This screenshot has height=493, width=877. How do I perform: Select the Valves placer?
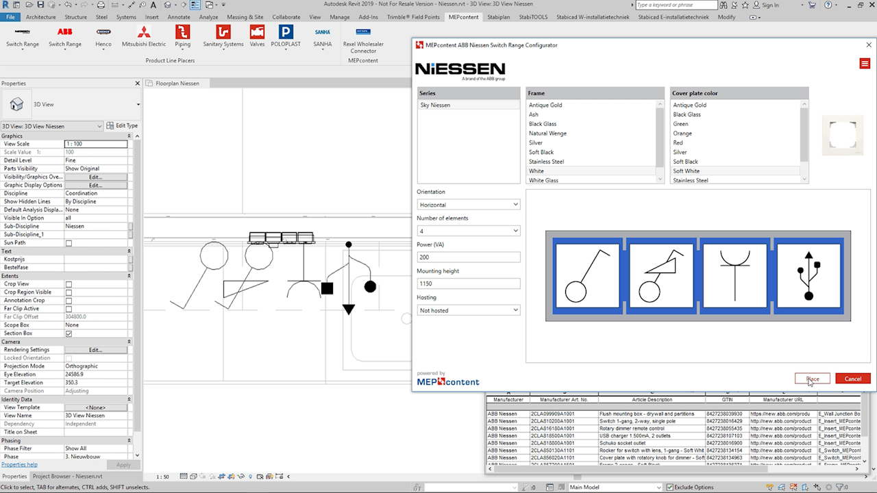pos(257,36)
